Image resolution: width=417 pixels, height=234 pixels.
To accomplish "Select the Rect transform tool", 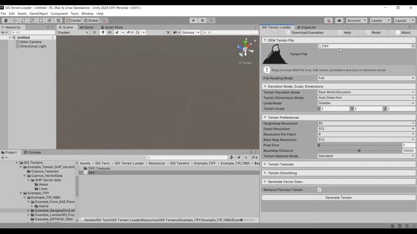I will [x=40, y=20].
